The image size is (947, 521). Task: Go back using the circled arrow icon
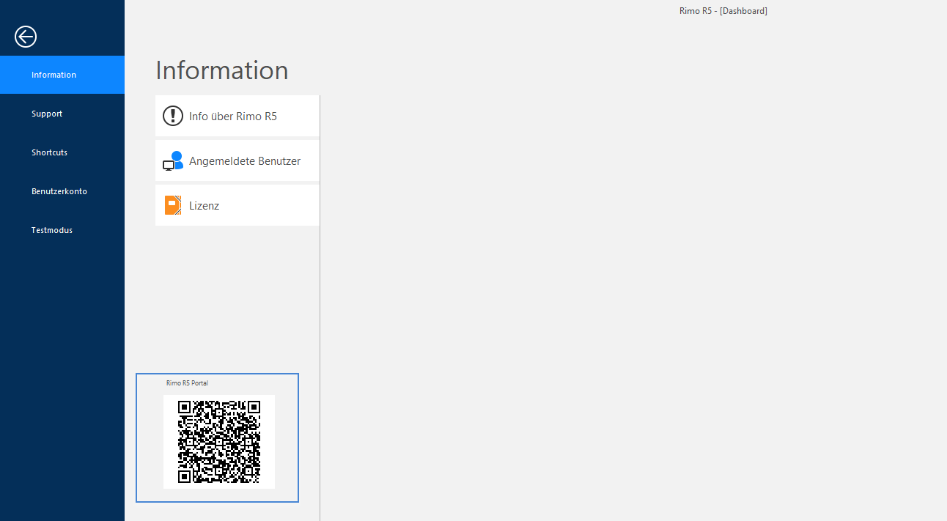click(26, 37)
